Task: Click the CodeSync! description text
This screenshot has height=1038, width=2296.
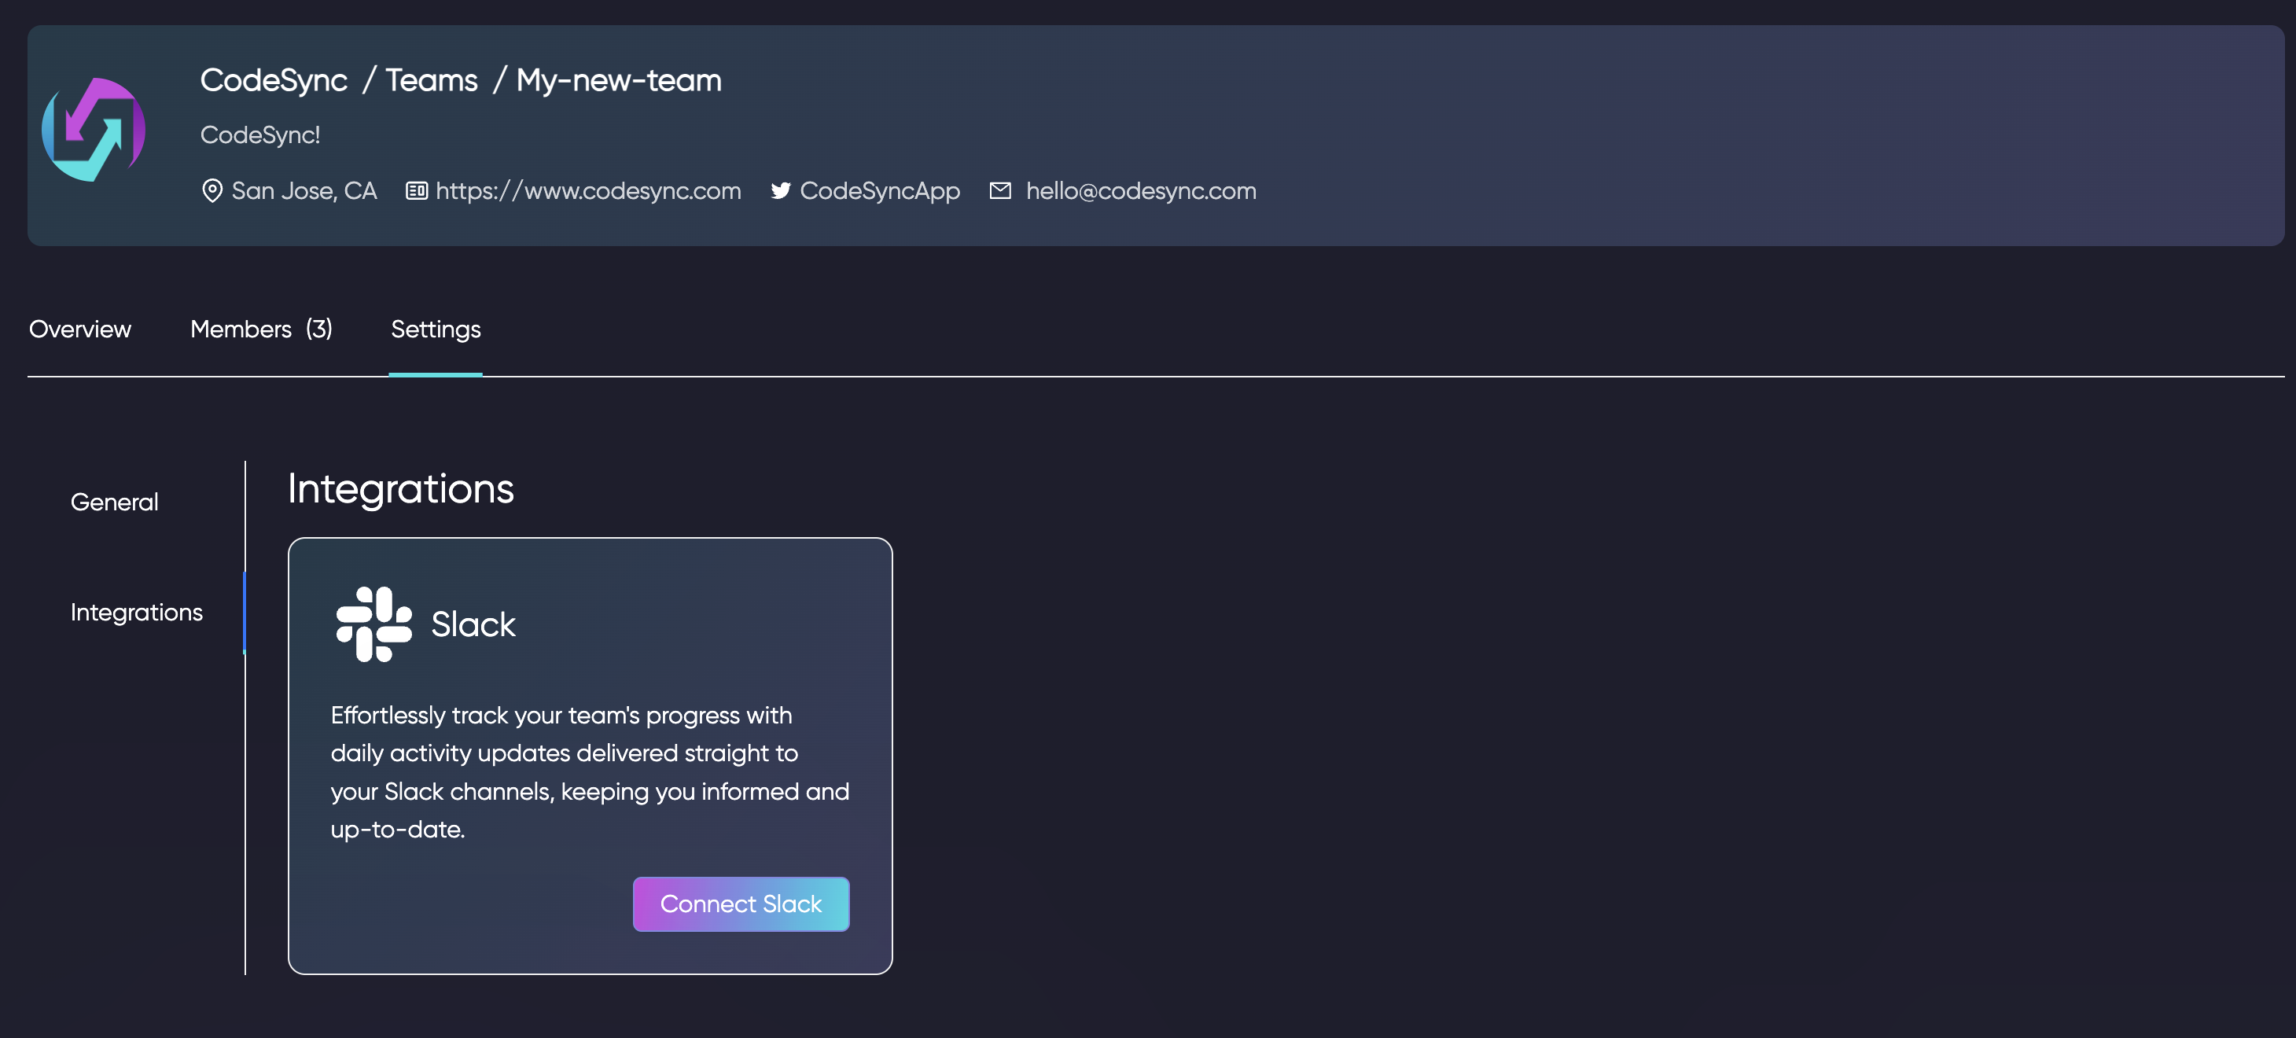Action: (260, 134)
